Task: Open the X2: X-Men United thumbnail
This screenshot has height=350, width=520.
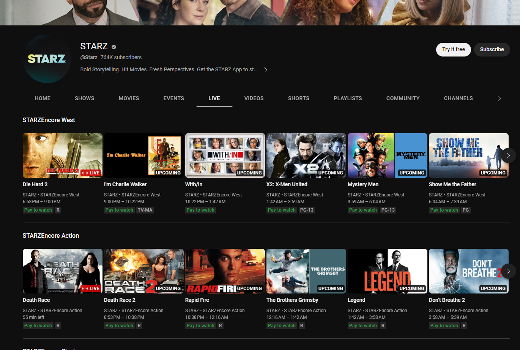Action: point(306,155)
